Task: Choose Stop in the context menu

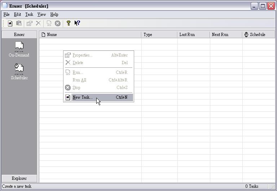Action: pyautogui.click(x=98, y=88)
